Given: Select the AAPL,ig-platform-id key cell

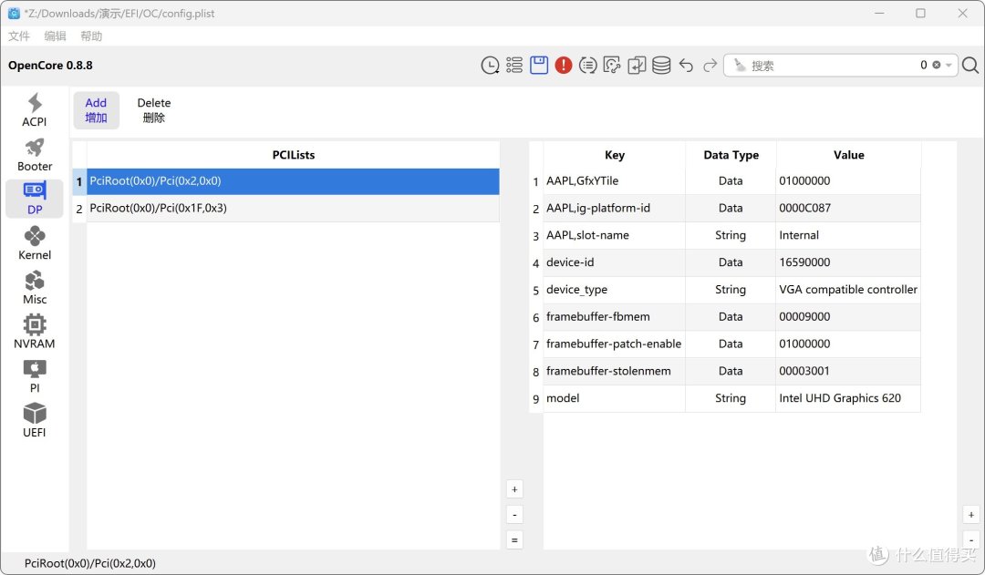Looking at the screenshot, I should pyautogui.click(x=615, y=209).
